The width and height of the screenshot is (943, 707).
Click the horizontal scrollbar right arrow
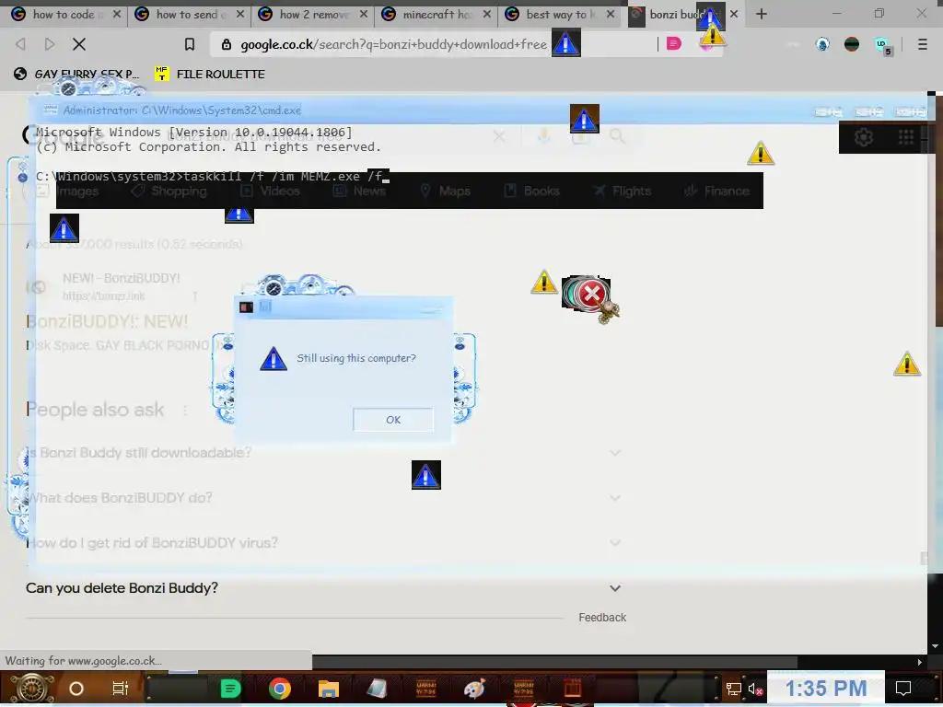point(920,662)
